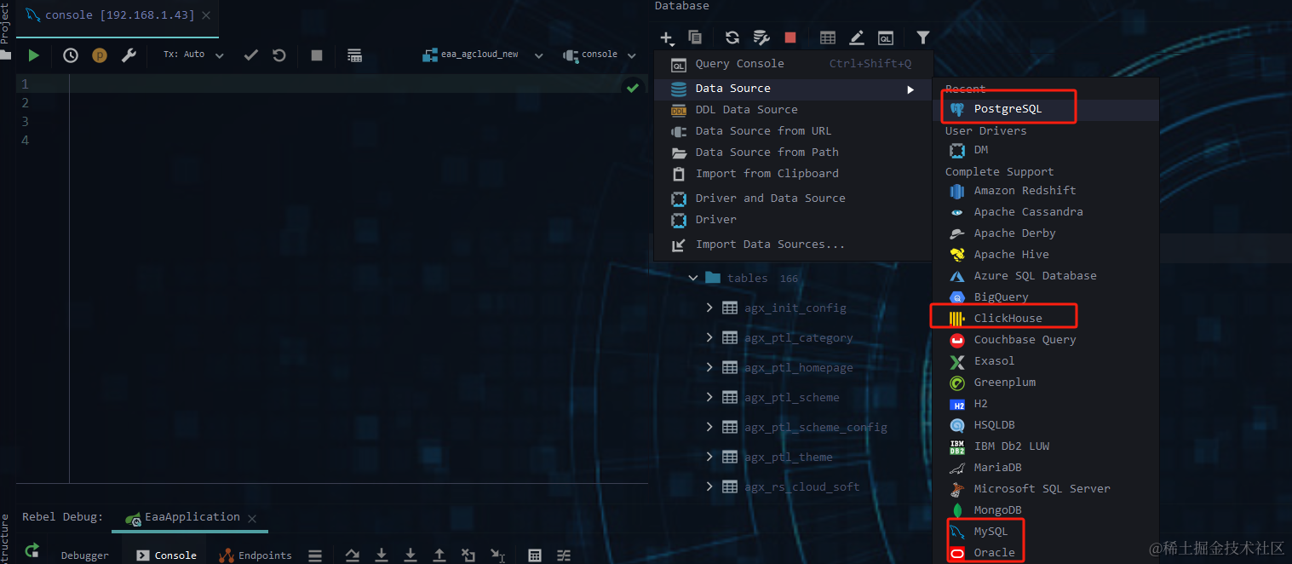The image size is (1292, 564).
Task: Click the plus New button in Database panel
Action: click(x=667, y=37)
